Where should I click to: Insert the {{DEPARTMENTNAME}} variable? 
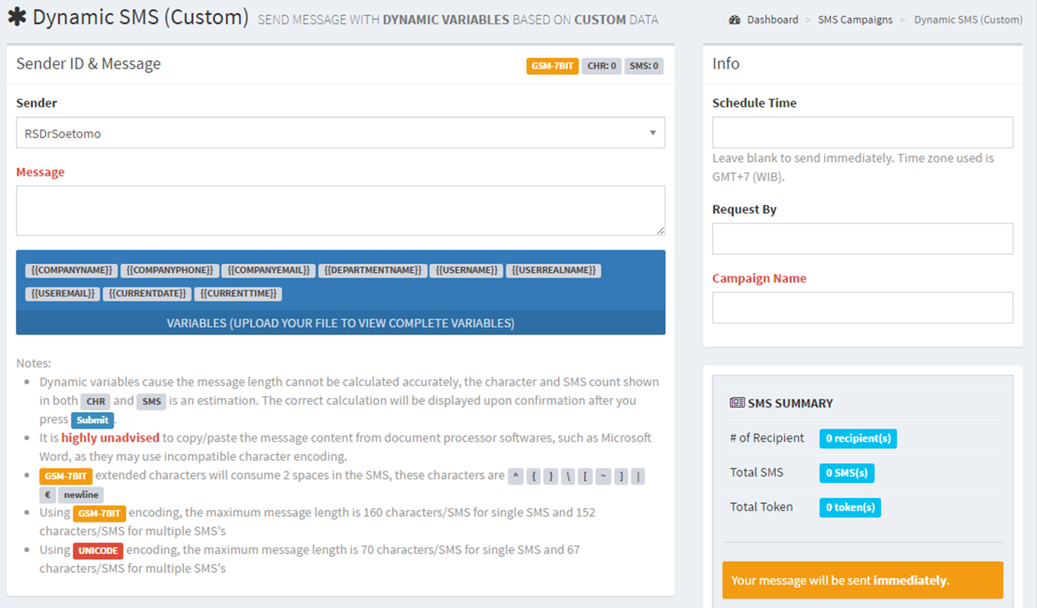pos(373,271)
